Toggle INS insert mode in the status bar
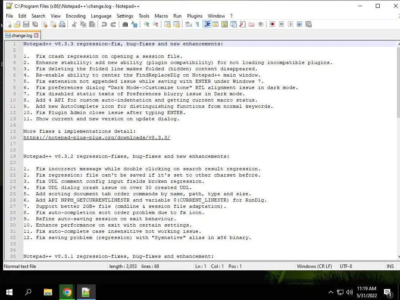The height and width of the screenshot is (300, 400). click(390, 266)
